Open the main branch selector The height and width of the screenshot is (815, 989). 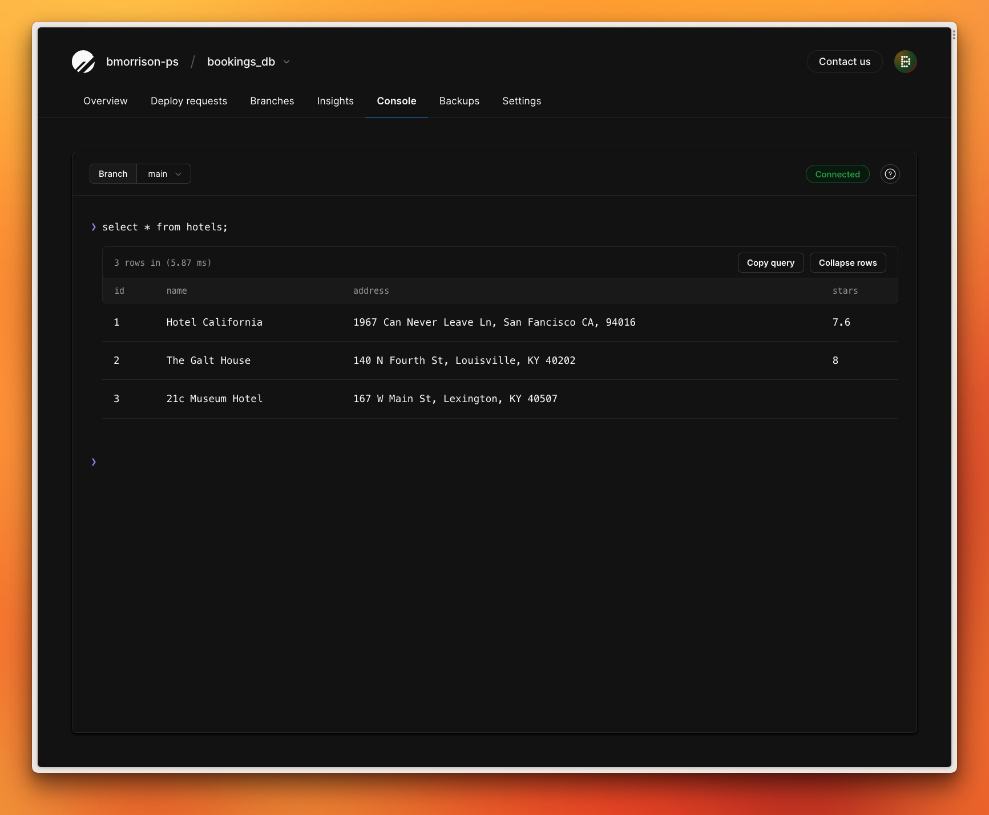click(163, 174)
